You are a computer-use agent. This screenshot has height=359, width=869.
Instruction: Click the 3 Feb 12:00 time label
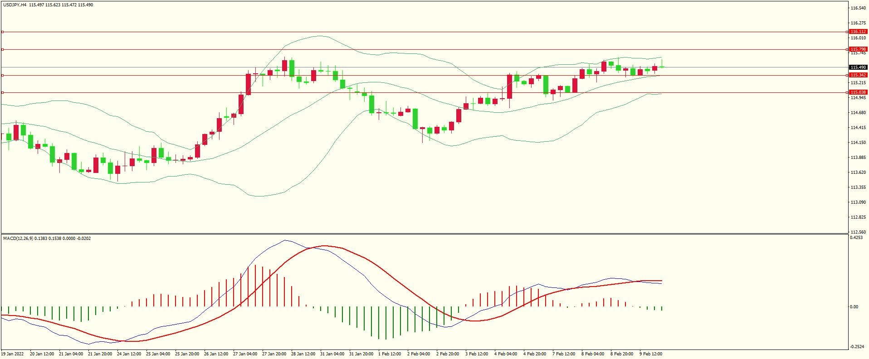(x=477, y=354)
